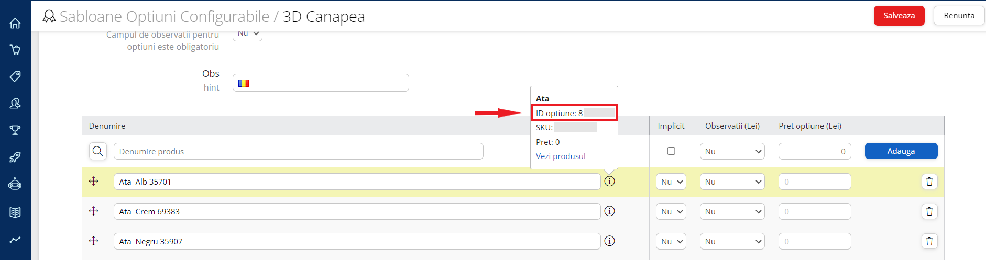986x260 pixels.
Task: Click the rocket icon in sidebar
Action: click(x=15, y=157)
